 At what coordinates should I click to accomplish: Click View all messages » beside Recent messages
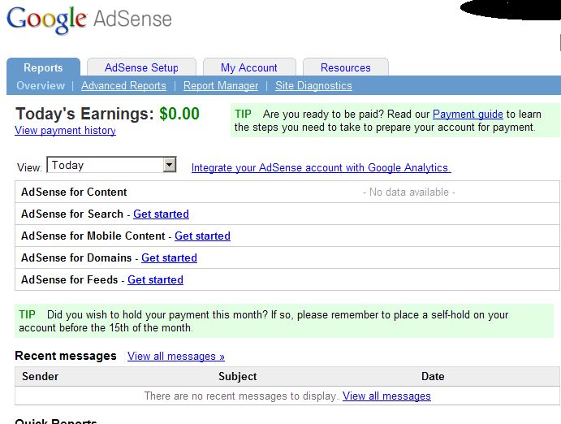coord(176,356)
